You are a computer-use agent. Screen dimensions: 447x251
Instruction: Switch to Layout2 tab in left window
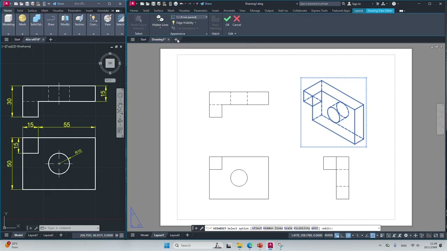pos(48,235)
